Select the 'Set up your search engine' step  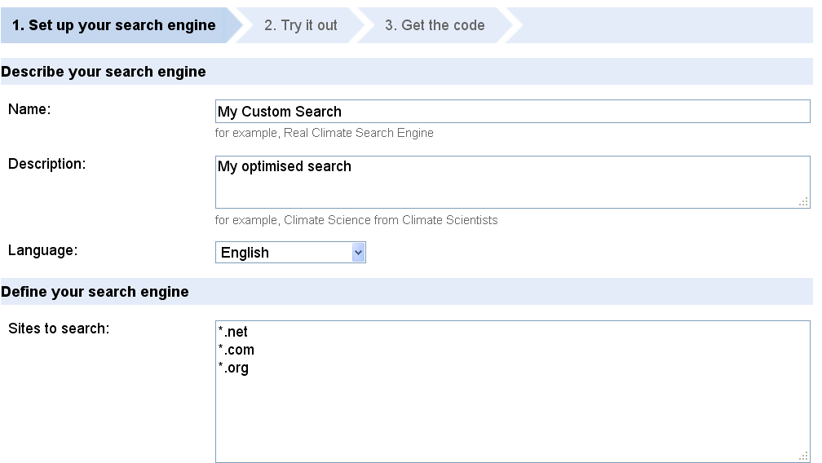click(x=114, y=25)
